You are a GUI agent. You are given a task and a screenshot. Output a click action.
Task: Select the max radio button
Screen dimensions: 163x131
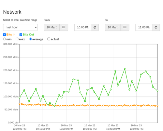tap(17, 39)
